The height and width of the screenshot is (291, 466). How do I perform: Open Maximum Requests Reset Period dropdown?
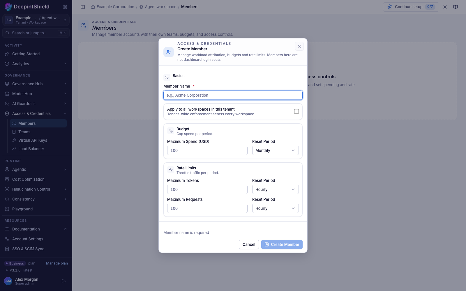[x=276, y=208]
